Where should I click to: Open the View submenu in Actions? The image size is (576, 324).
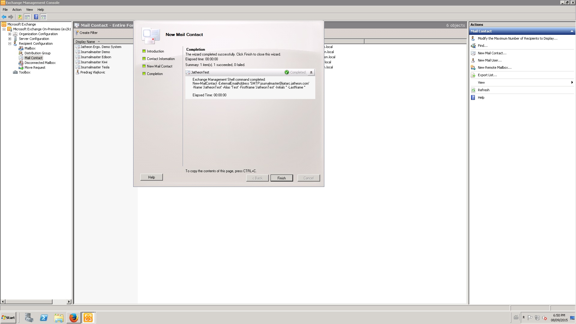pos(522,82)
